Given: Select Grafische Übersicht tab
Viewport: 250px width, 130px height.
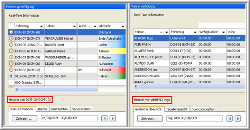Looking at the screenshot, I should coord(148,109).
